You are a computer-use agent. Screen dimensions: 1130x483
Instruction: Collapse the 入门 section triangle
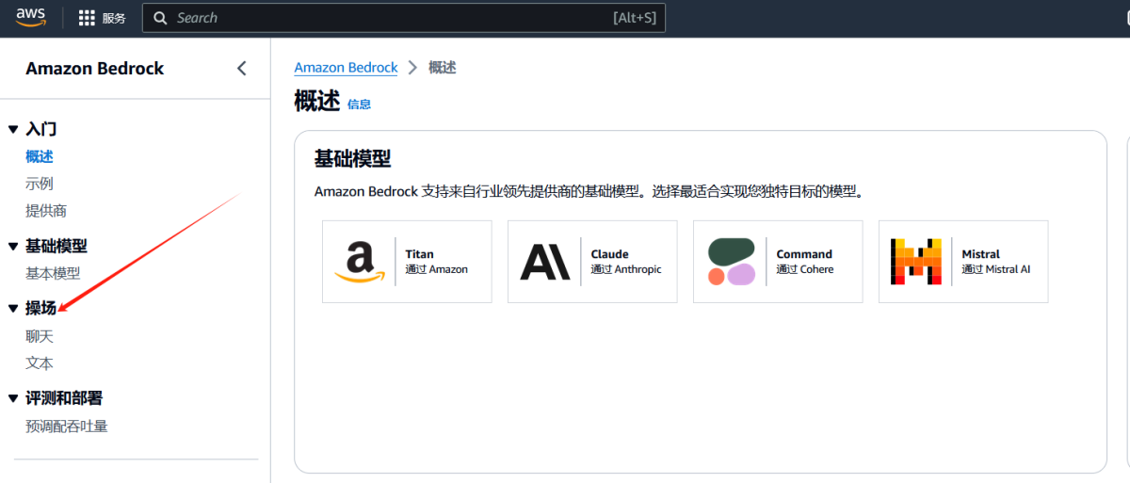point(13,130)
